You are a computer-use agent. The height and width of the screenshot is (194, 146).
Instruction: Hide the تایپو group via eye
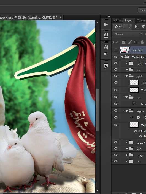tap(116, 148)
